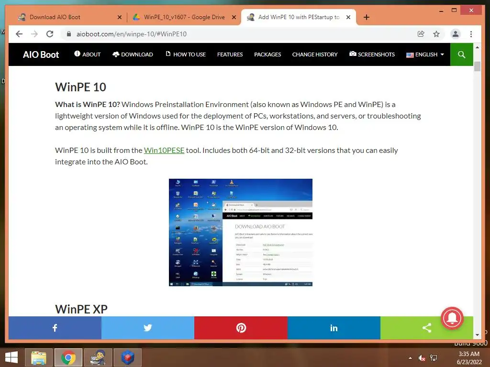Share this page via address bar icon
Screen dimensions: 490x367
click(x=421, y=34)
